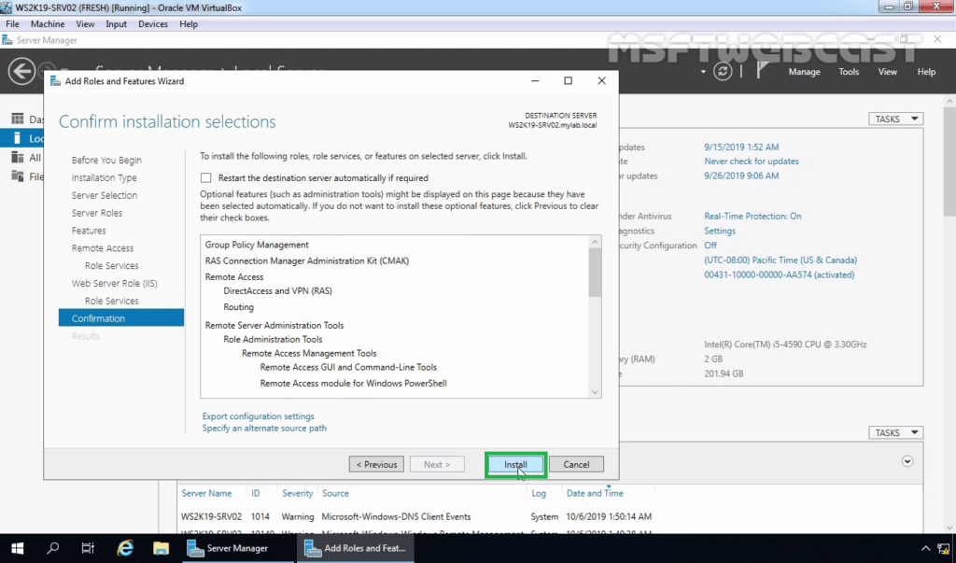Click the Server Manager refresh icon

click(x=723, y=72)
